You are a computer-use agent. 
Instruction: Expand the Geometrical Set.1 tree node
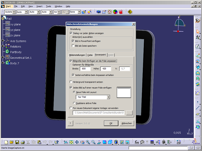point(3,57)
